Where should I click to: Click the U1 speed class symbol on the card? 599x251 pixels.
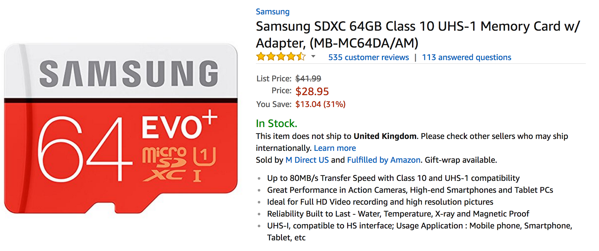[204, 156]
